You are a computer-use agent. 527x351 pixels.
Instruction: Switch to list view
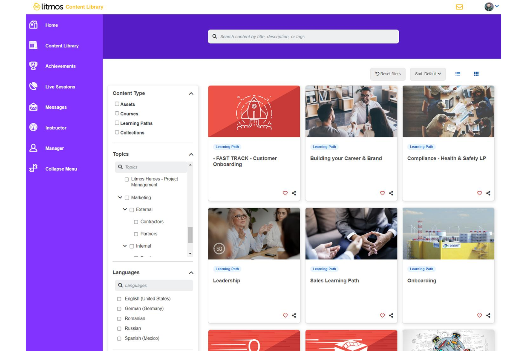(458, 74)
